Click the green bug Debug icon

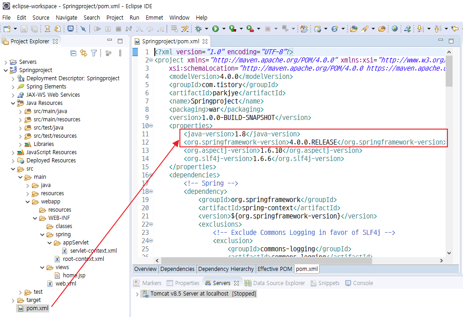tap(199, 29)
